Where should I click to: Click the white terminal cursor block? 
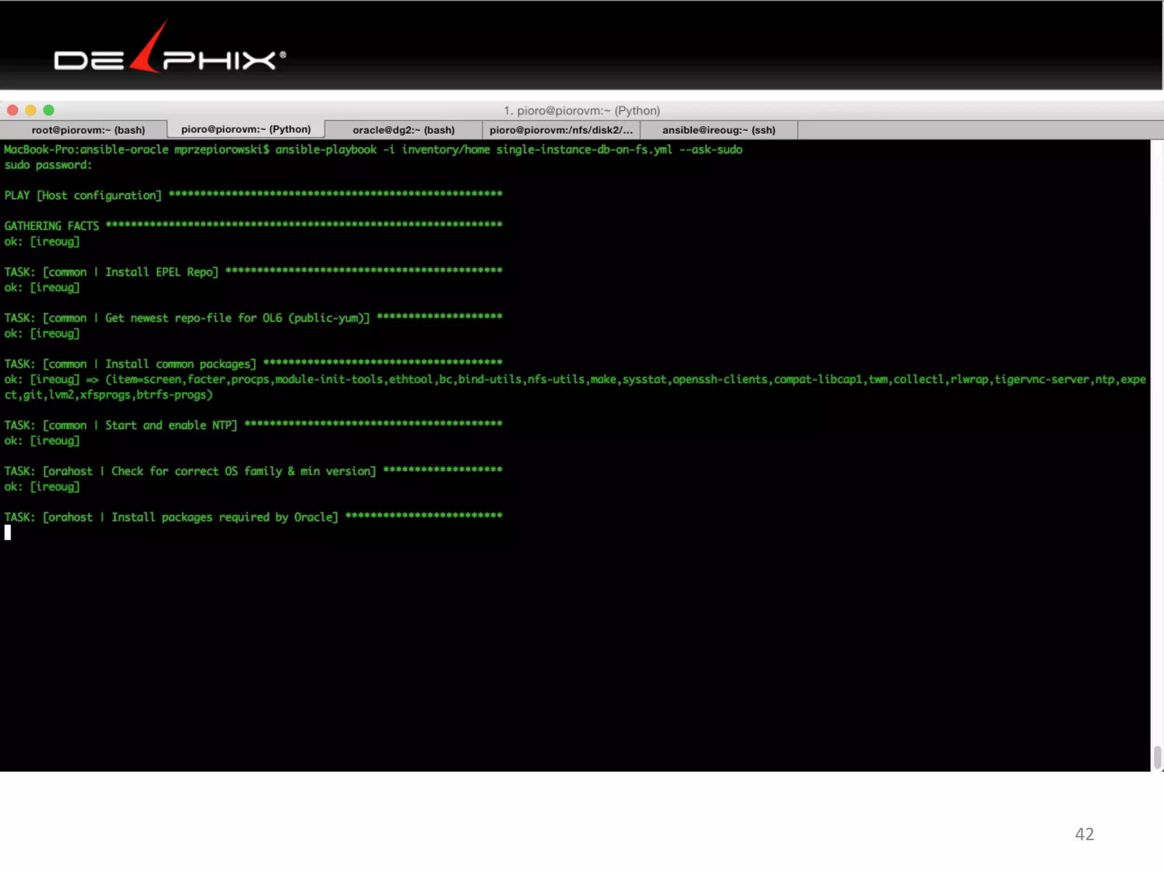coord(8,533)
